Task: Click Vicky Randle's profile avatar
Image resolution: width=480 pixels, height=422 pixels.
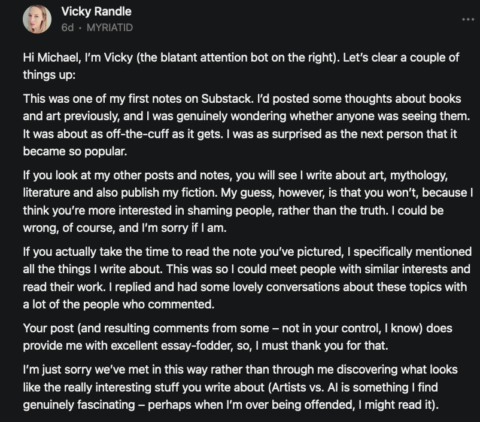Action: [37, 20]
